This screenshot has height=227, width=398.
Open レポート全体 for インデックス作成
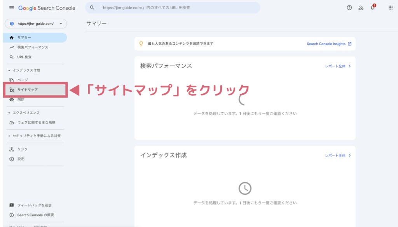click(335, 155)
